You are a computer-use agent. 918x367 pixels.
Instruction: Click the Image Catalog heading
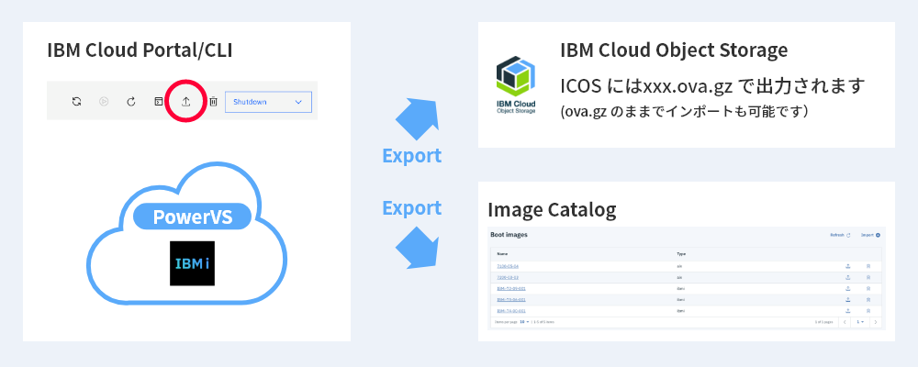pyautogui.click(x=552, y=209)
